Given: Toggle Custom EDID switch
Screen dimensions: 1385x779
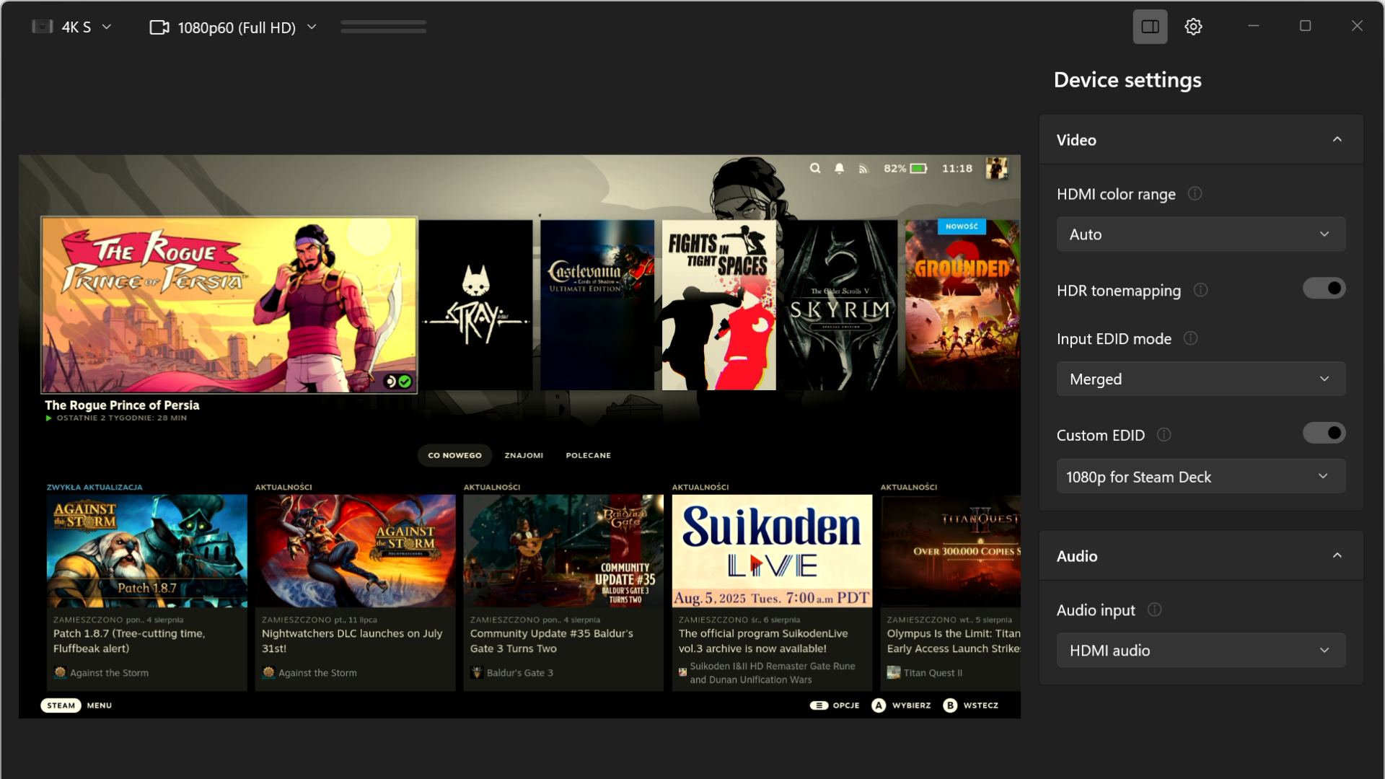Looking at the screenshot, I should click(x=1324, y=433).
